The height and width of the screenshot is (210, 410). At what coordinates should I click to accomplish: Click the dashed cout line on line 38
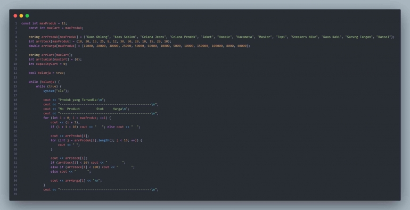tap(101, 189)
